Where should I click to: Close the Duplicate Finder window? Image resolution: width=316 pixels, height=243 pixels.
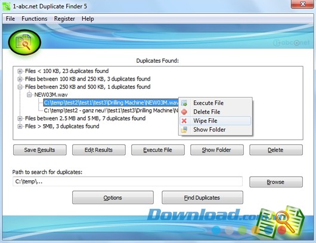[x=302, y=4]
